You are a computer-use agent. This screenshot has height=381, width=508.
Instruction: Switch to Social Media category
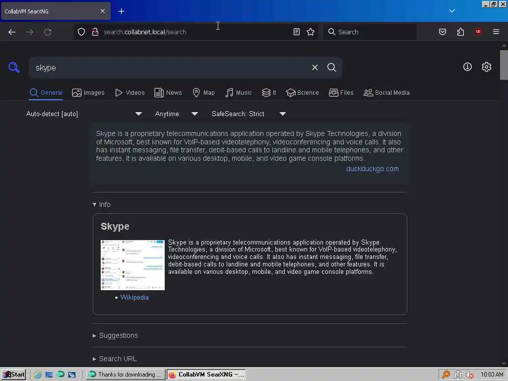[386, 93]
